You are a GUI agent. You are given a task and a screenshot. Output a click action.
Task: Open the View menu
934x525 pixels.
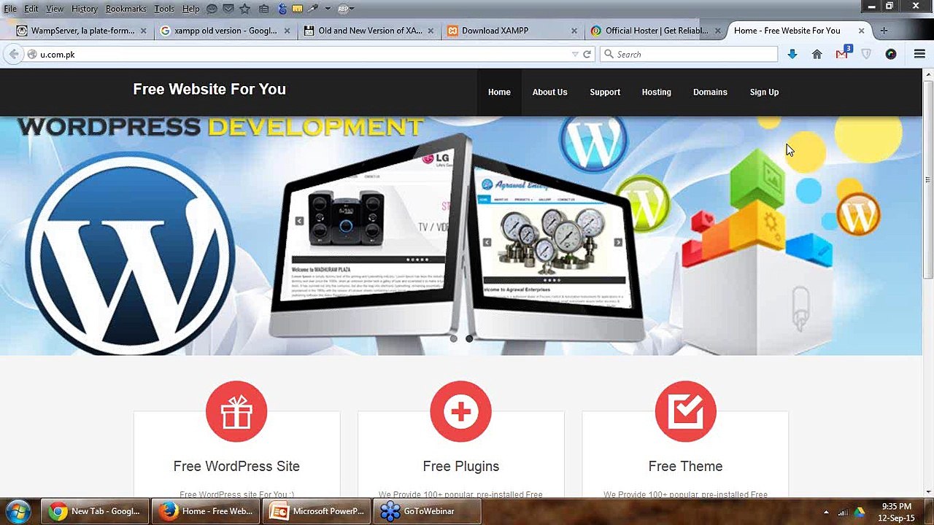click(55, 9)
